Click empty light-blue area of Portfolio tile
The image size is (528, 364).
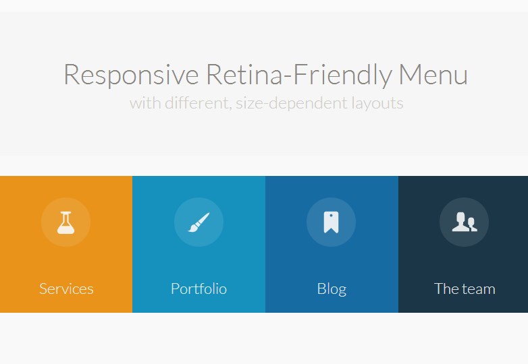[x=152, y=260]
